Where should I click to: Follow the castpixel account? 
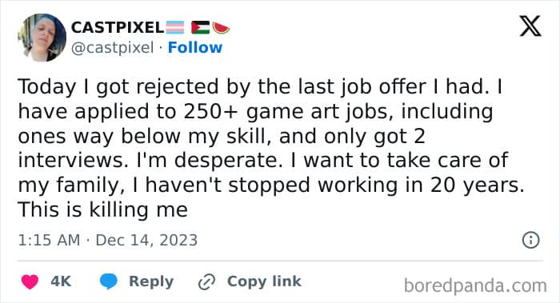click(195, 47)
